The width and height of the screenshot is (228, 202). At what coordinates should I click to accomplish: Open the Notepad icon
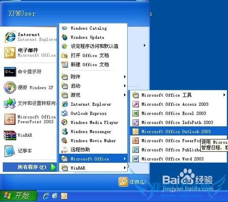click(10, 151)
